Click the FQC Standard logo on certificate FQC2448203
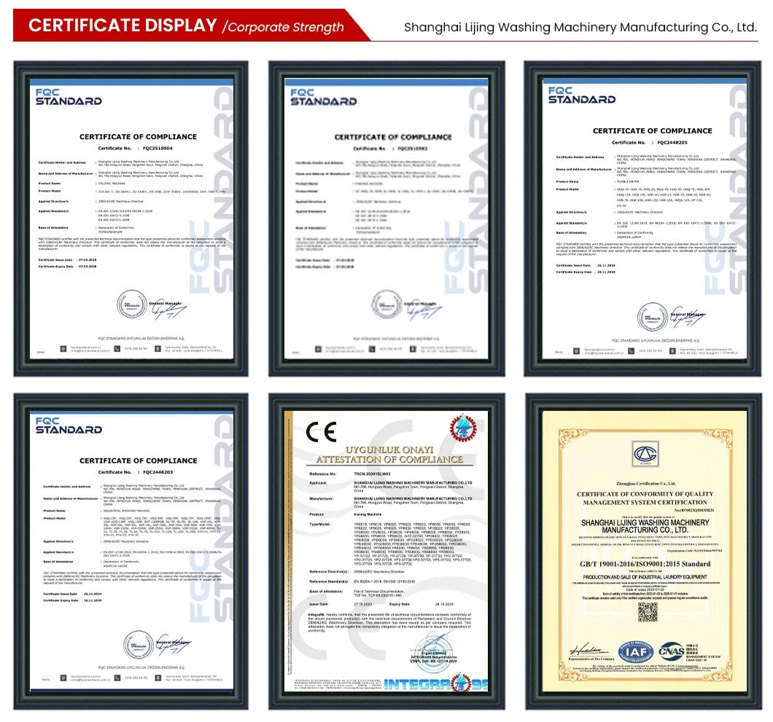 tap(69, 425)
